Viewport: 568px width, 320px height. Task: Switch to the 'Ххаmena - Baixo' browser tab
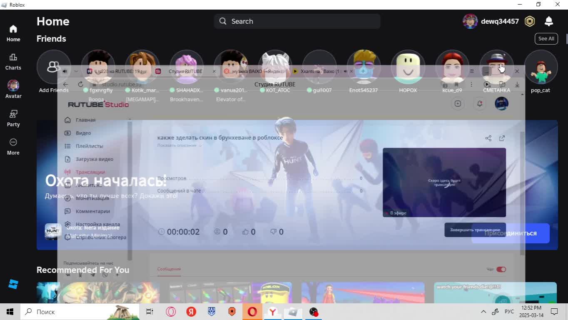[321, 71]
